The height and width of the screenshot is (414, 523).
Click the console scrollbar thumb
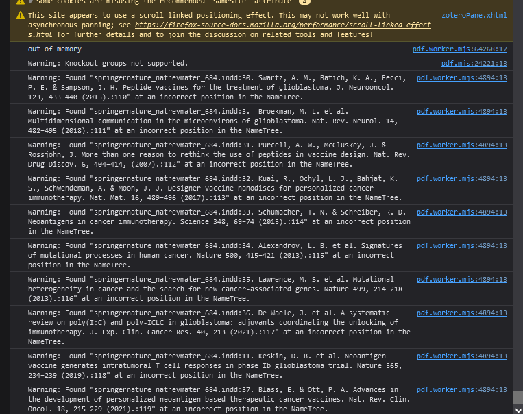click(518, 398)
